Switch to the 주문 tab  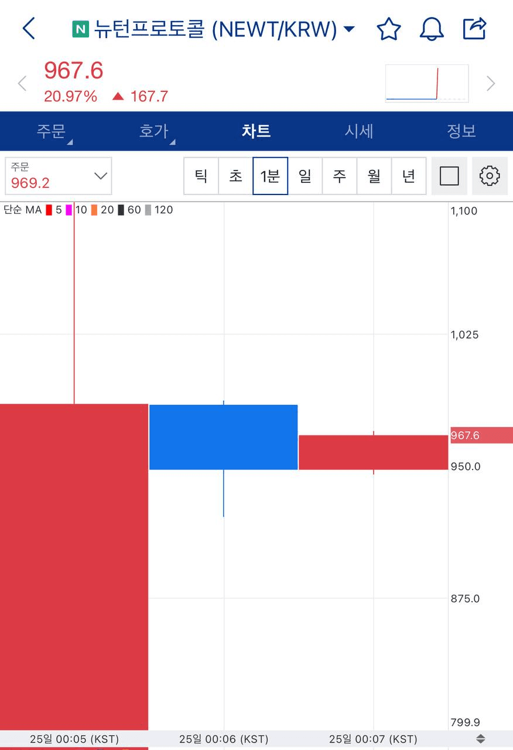[51, 131]
